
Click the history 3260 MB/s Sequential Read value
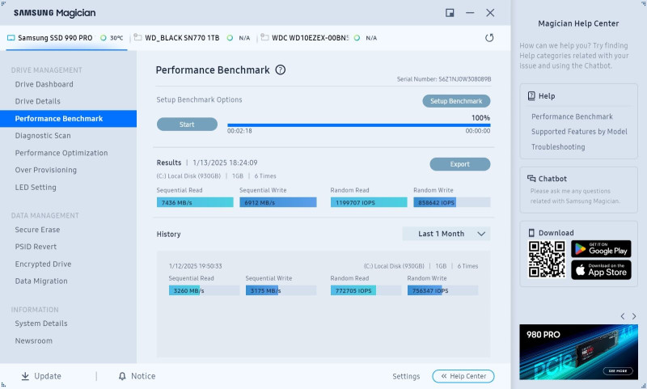coord(188,291)
